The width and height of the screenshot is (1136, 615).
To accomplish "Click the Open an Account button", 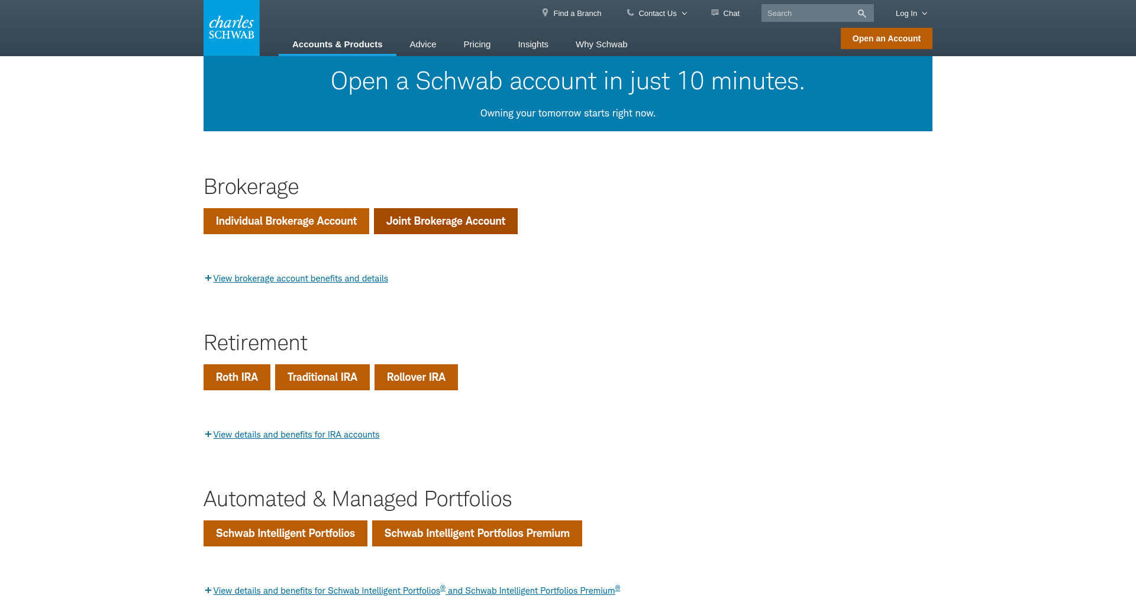I will [886, 38].
